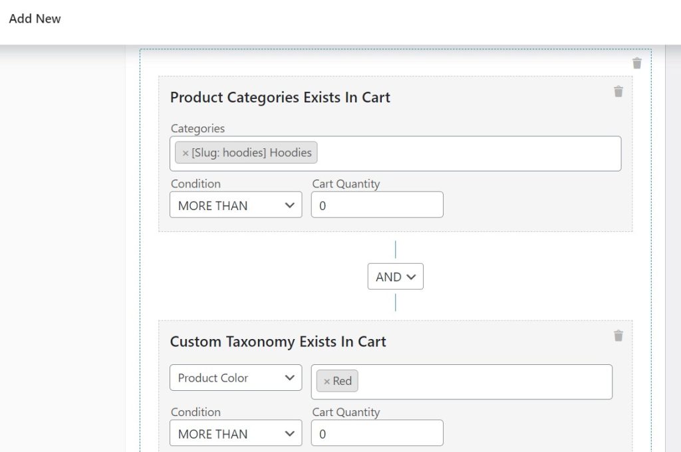Screen dimensions: 681x452
Task: Click Condition label in Custom Taxonomy rule
Action: (x=196, y=412)
